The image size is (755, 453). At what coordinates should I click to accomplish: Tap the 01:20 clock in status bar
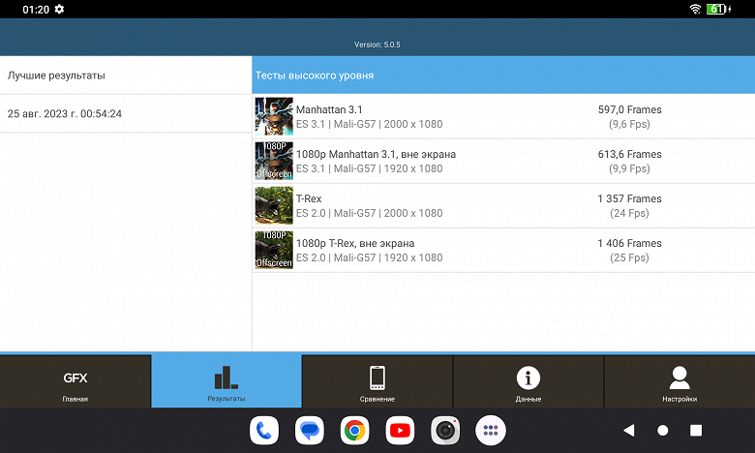click(36, 10)
